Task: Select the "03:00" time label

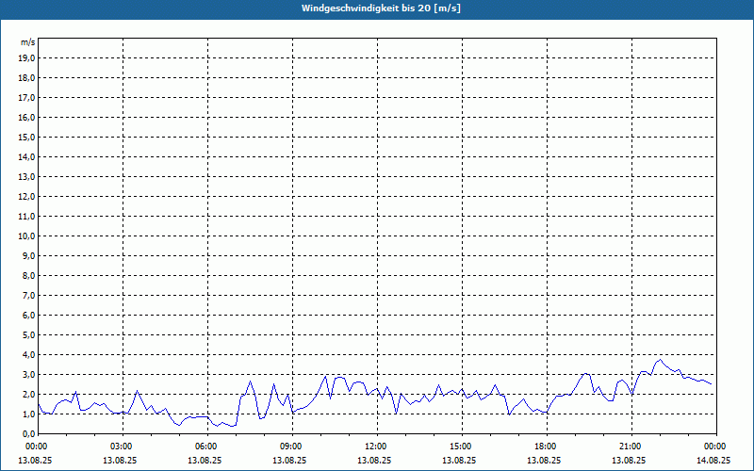Action: [x=123, y=447]
